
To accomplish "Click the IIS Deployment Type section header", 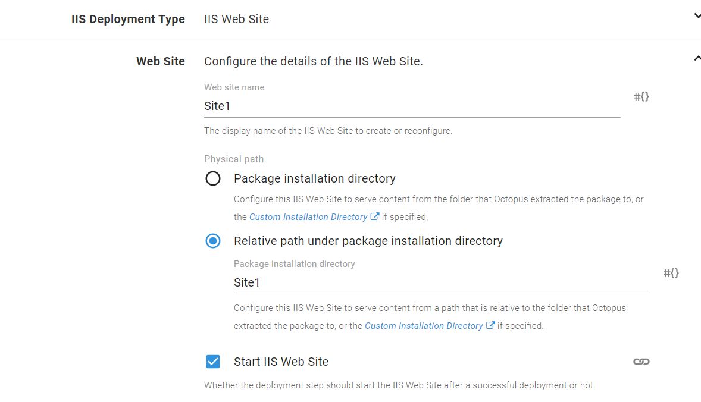I will click(x=128, y=19).
